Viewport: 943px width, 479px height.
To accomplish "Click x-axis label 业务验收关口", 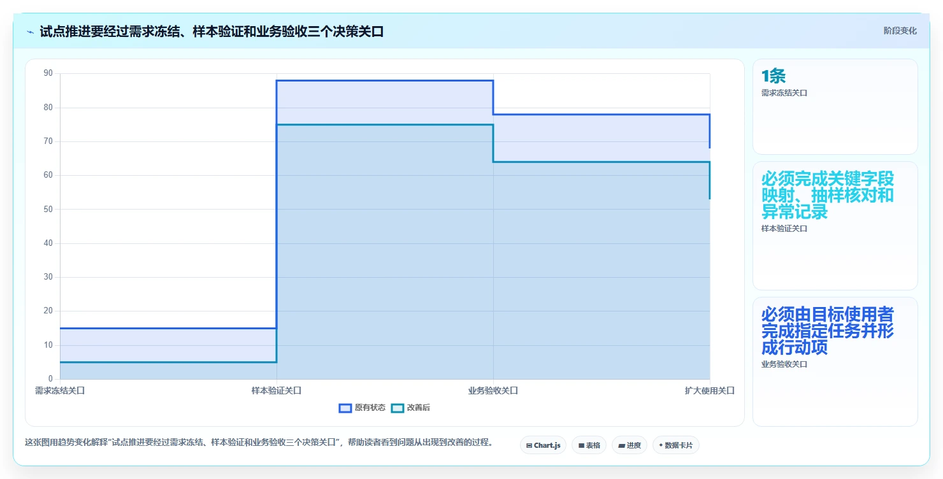I will [x=493, y=390].
